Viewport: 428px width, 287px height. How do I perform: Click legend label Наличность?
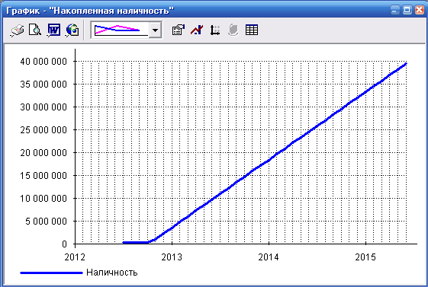pos(112,273)
